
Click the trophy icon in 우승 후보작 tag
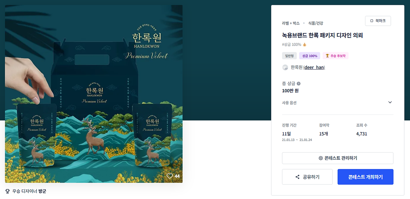coord(327,56)
